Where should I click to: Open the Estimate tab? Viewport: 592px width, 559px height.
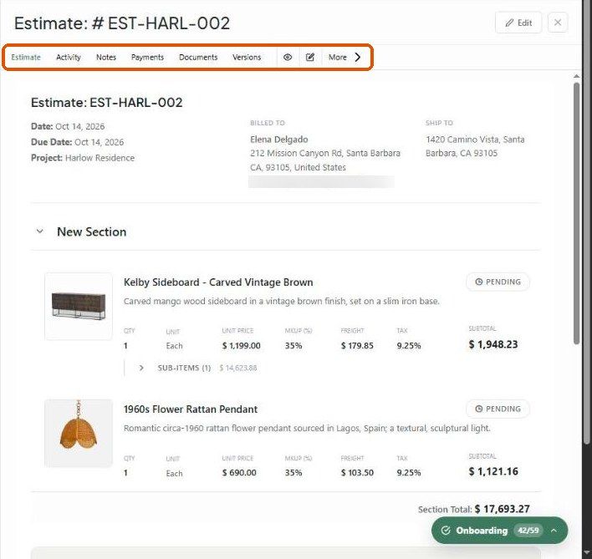[x=26, y=58]
